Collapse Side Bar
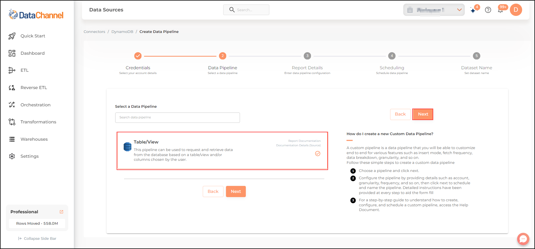535x249 pixels. tap(37, 239)
